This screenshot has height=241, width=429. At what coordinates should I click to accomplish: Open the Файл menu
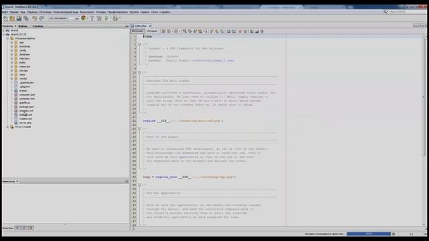click(5, 12)
